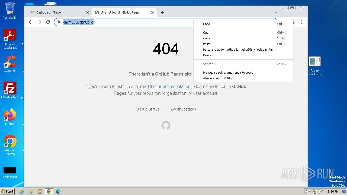Click the taskbar clock 9:10 PM
347x195 pixels.
coord(333,191)
